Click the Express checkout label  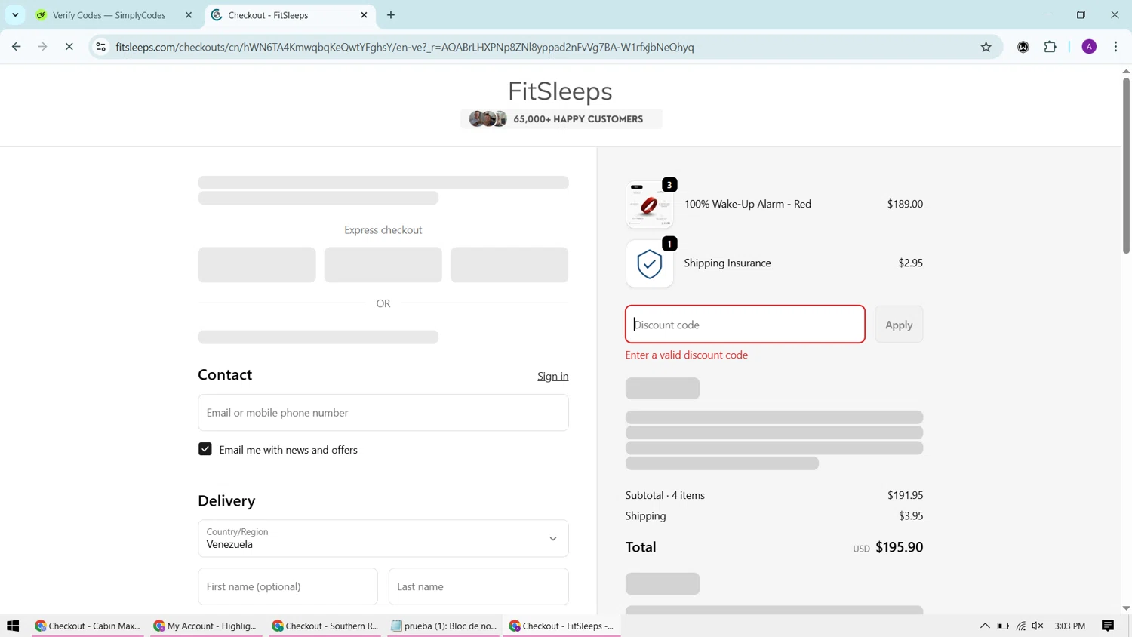click(383, 230)
